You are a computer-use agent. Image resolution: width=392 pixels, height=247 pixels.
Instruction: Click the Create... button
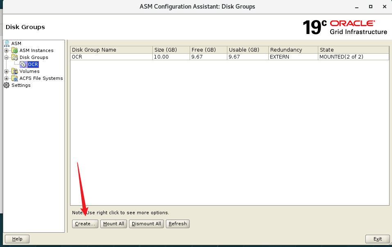(85, 224)
